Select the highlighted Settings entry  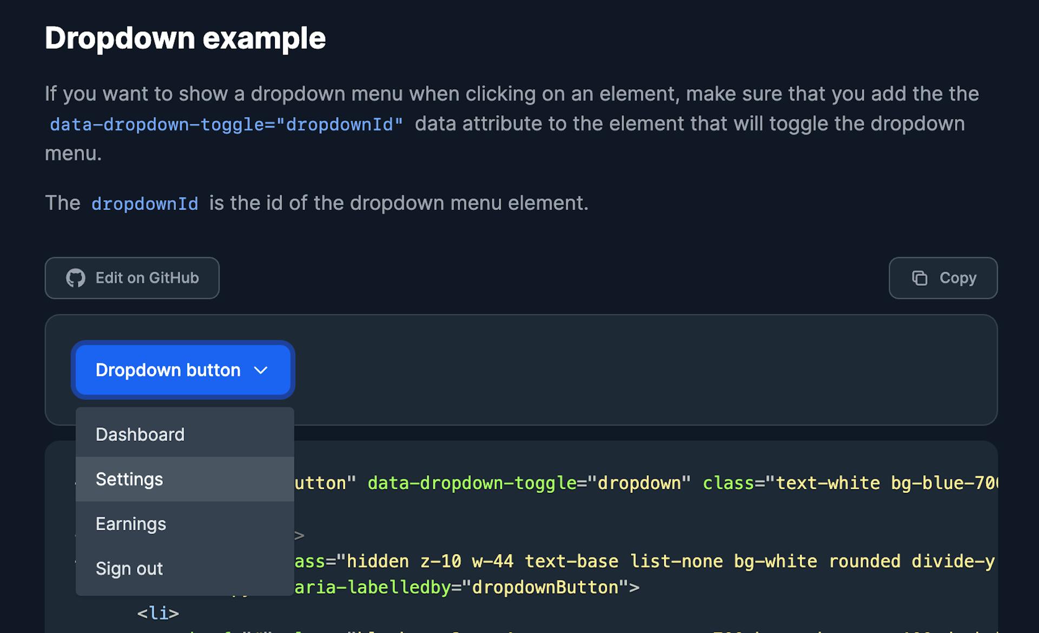[129, 479]
